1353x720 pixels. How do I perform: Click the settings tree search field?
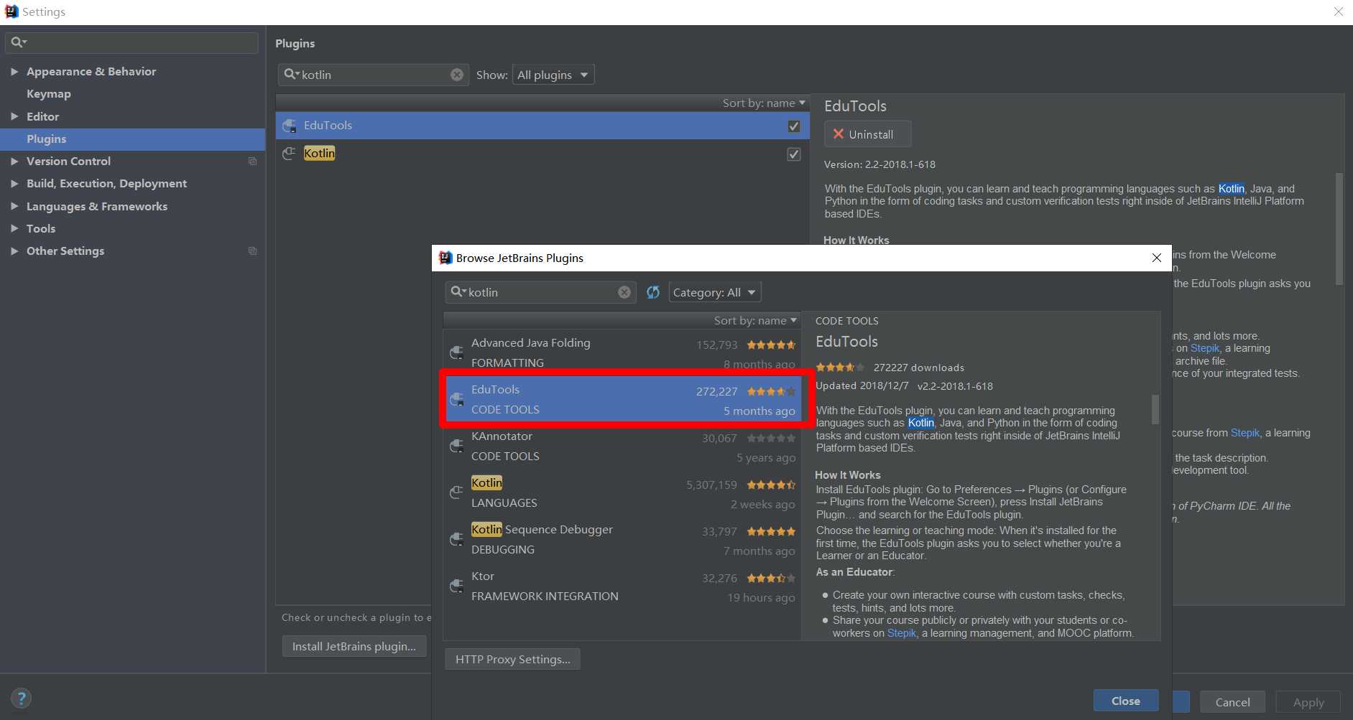point(131,42)
